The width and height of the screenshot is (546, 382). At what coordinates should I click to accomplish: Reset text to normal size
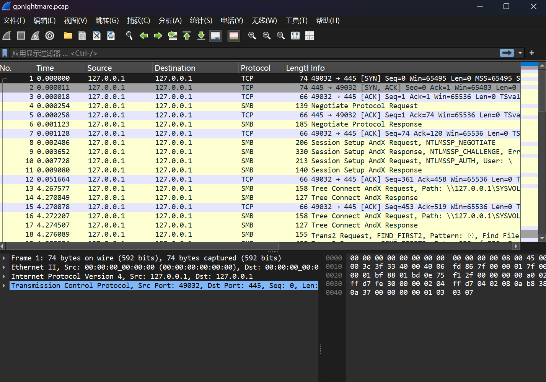click(x=281, y=36)
